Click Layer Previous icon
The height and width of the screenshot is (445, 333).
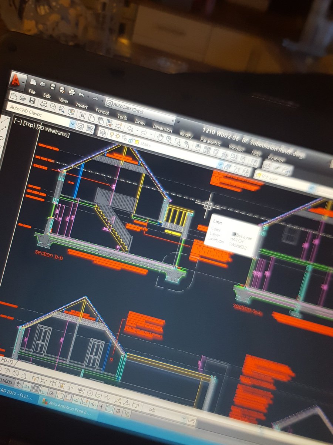coord(237,169)
